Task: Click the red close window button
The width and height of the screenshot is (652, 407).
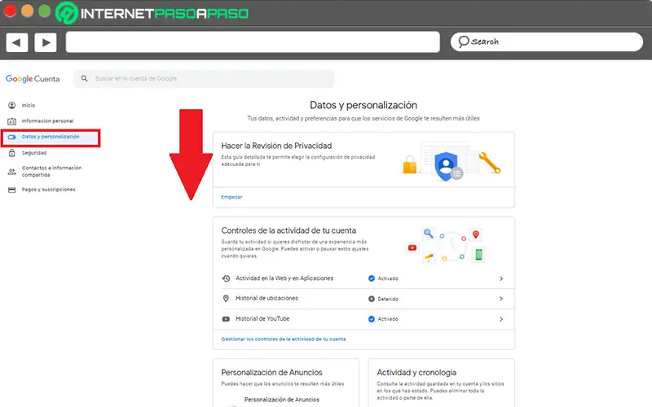Action: pos(10,11)
